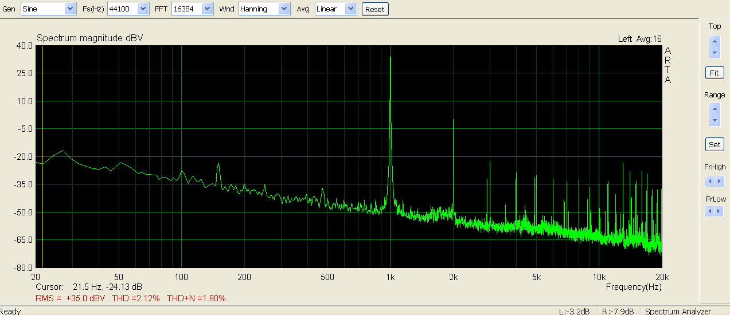Click the 'Cursor: 21.5 Hz, -24.13 dB' readout

pos(89,286)
